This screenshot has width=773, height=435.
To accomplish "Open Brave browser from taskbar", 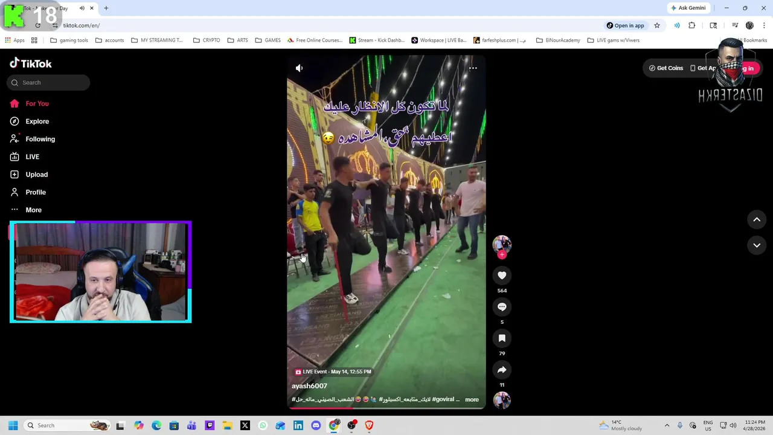I will (x=369, y=425).
